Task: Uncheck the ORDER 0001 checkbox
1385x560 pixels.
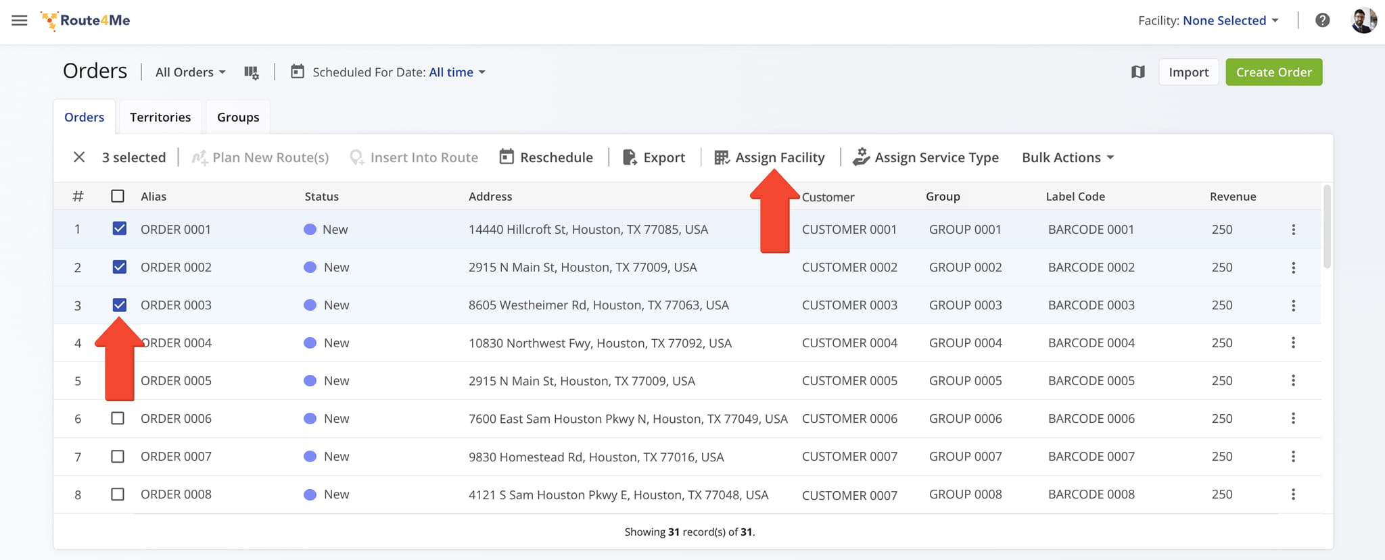Action: 120,228
